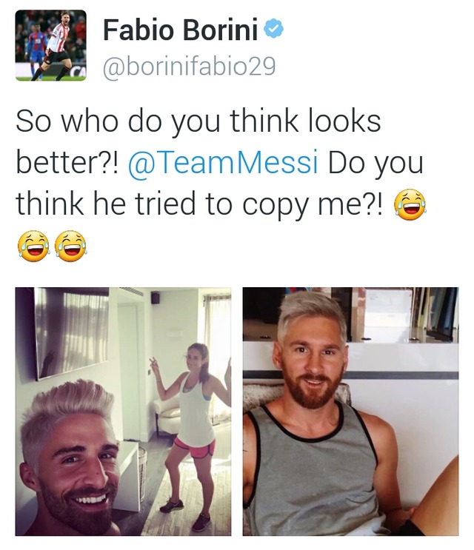Select the first crying-laughing emoji after "me?!"

[410, 205]
